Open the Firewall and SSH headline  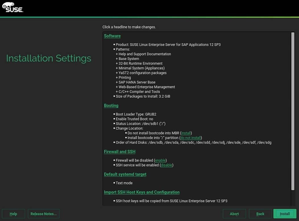point(120,152)
